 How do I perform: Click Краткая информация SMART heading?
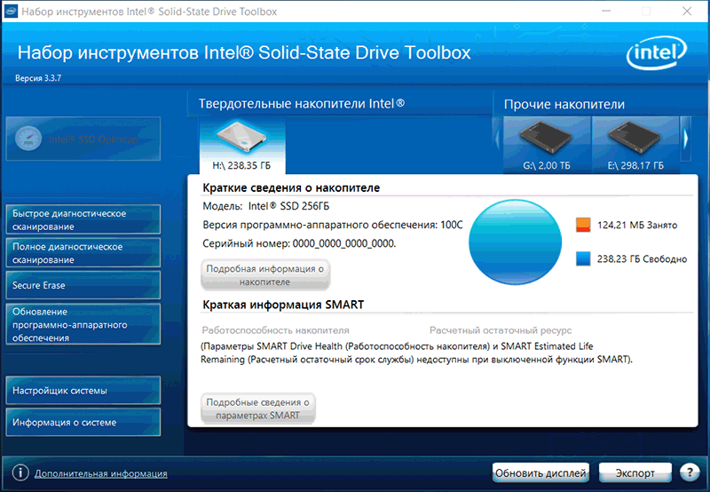(x=283, y=305)
